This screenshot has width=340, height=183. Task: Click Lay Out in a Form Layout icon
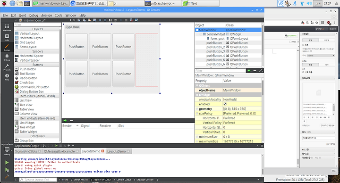[x=120, y=20]
